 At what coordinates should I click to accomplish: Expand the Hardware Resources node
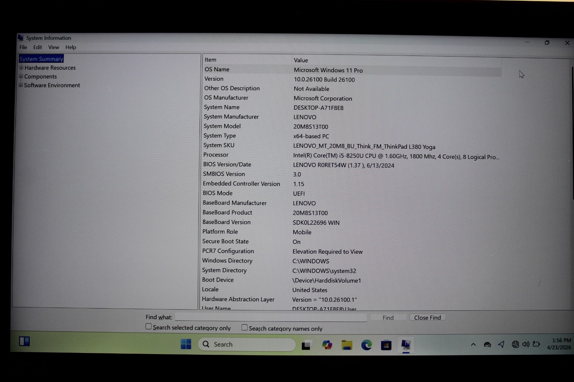click(21, 67)
